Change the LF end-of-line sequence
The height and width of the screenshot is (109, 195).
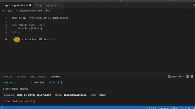[182, 108]
